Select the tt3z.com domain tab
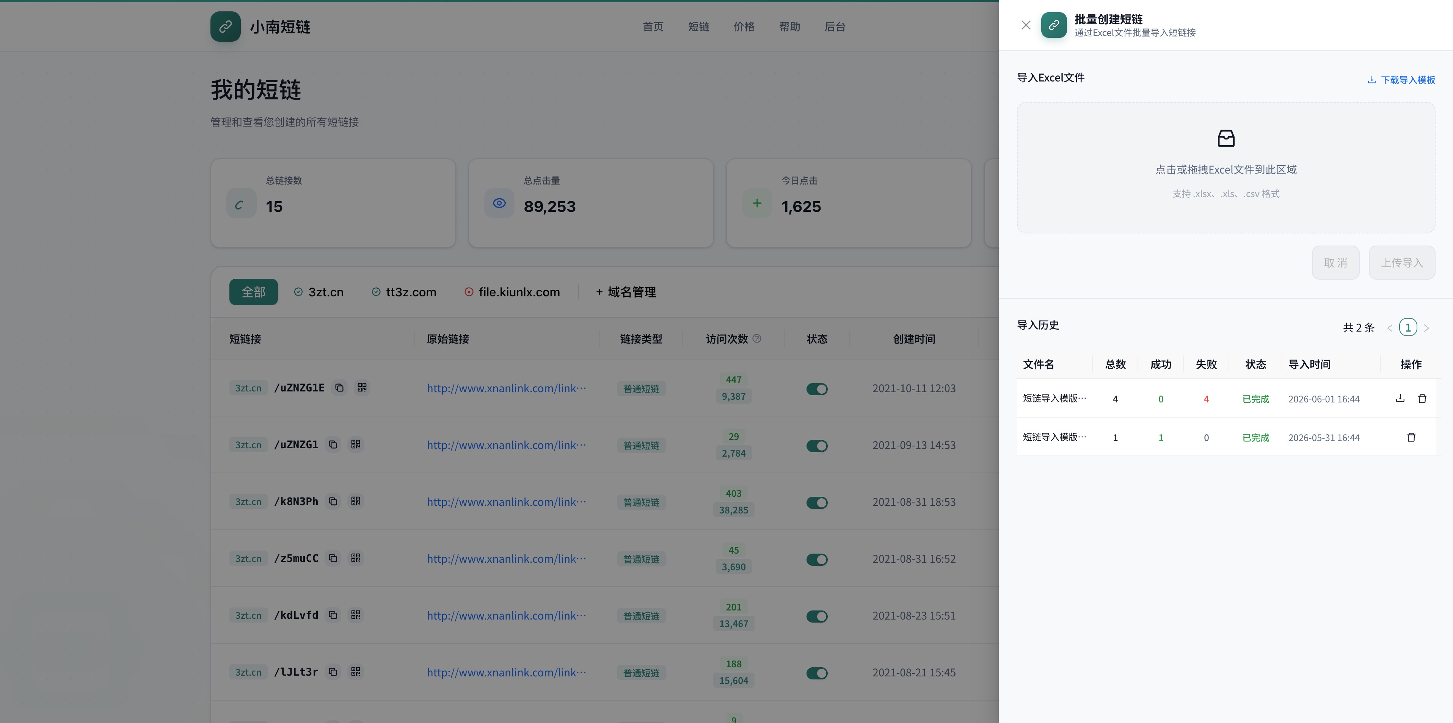The width and height of the screenshot is (1453, 723). click(404, 292)
